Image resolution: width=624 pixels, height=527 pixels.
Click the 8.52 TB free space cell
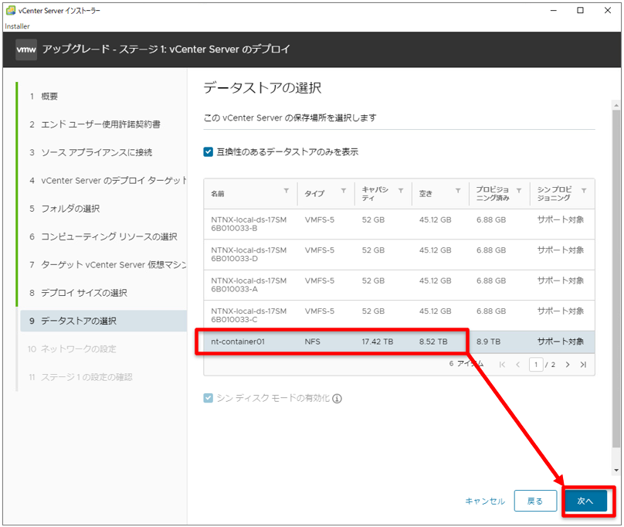click(433, 342)
